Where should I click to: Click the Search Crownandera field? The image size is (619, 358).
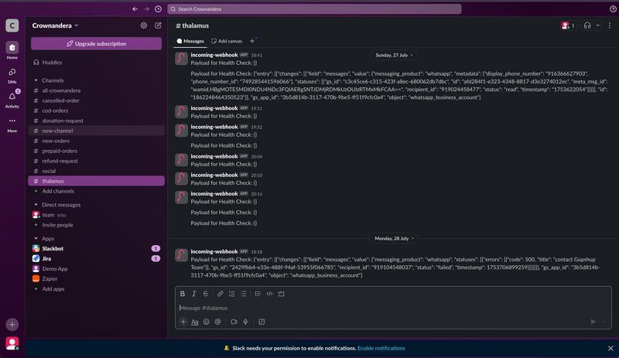pos(314,9)
